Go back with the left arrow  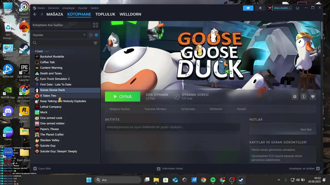[x=35, y=14]
